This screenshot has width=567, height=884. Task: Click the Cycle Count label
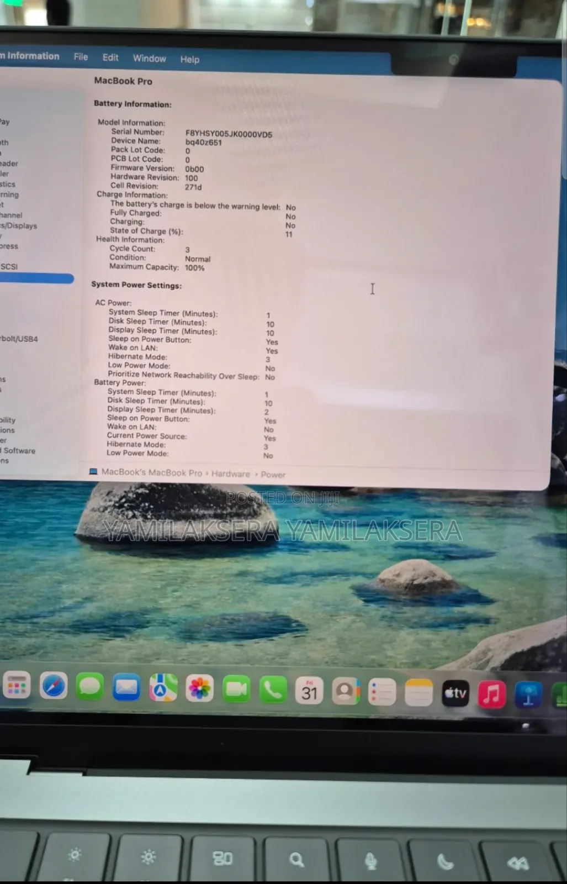pos(133,249)
